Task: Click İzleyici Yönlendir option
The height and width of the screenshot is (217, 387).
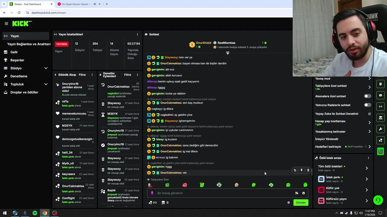Action: coord(327,139)
